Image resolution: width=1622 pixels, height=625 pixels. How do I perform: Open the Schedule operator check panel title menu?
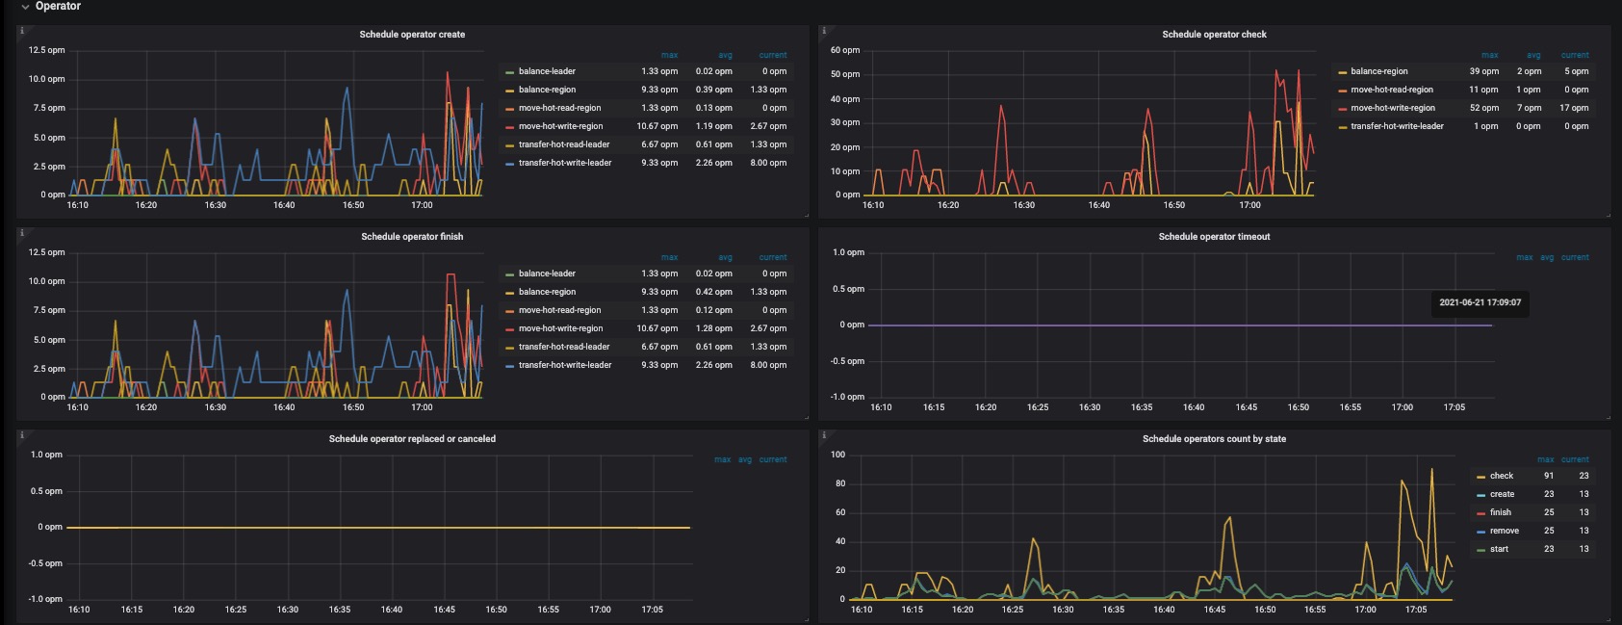coord(1214,35)
